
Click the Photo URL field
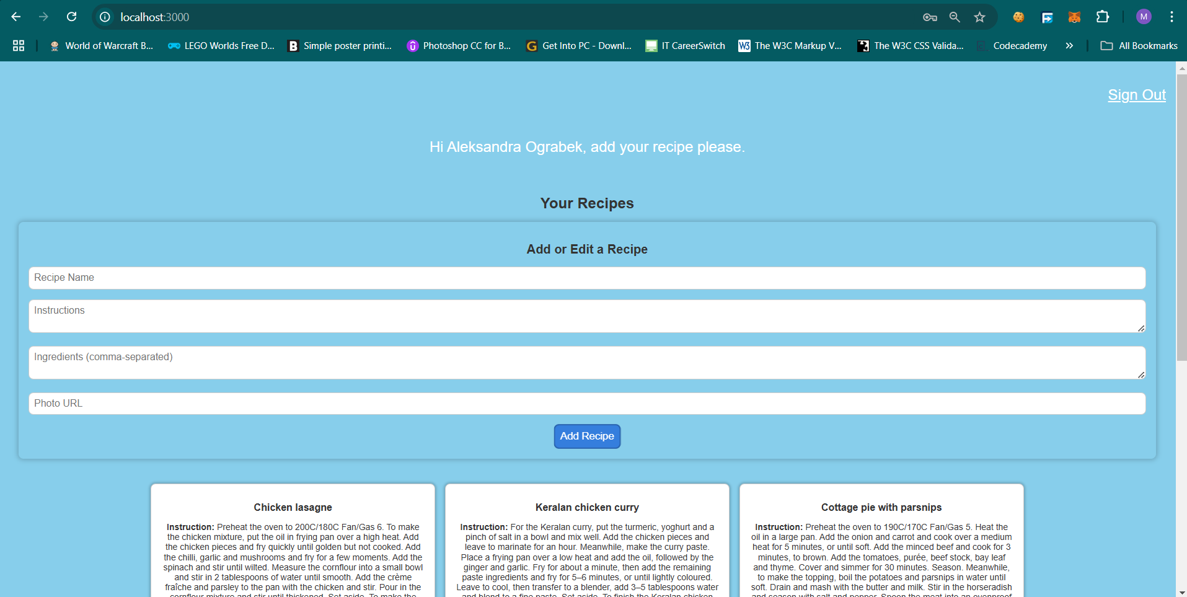tap(587, 403)
